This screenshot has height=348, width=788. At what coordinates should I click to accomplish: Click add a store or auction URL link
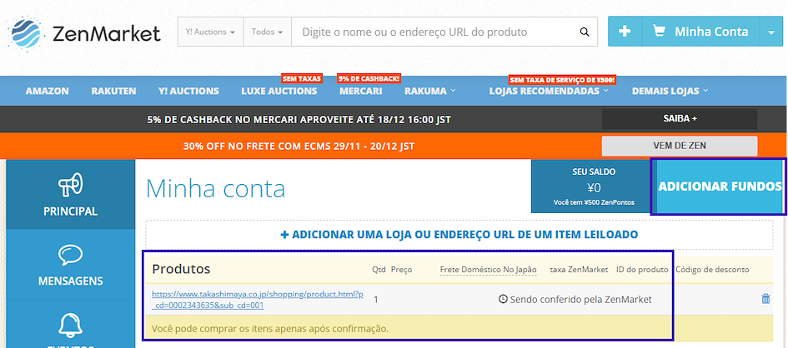click(459, 234)
